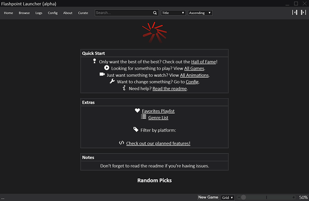This screenshot has width=309, height=201.
Task: Click the New Game button
Action: (x=208, y=197)
